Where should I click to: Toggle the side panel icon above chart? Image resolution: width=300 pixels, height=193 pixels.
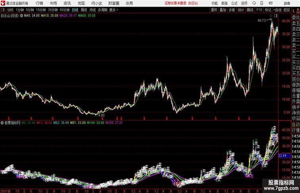click(276, 16)
